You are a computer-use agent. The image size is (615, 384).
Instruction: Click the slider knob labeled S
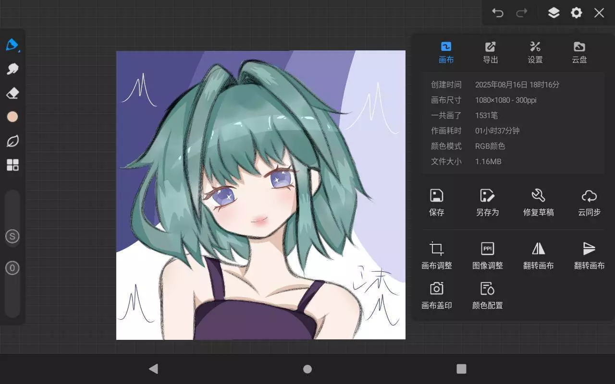click(12, 236)
